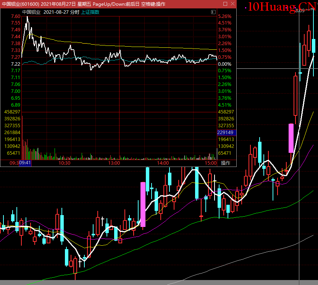Viewport: 318px width, 285px height.
Task: Click the red 3.01% percentage label
Action: coord(225,37)
